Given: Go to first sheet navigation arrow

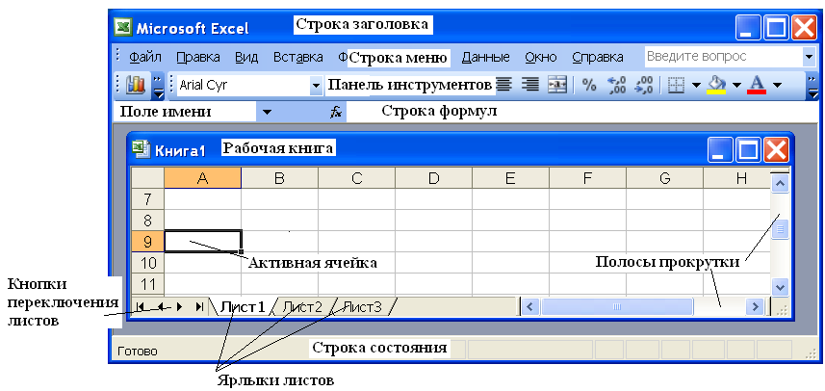Looking at the screenshot, I should [x=141, y=306].
